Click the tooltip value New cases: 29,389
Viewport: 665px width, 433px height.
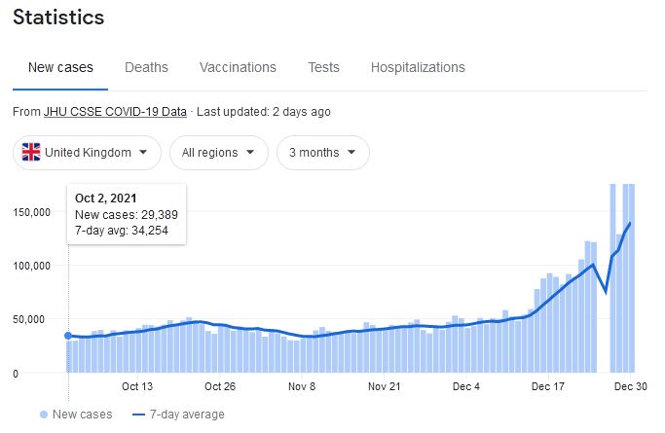pyautogui.click(x=127, y=215)
